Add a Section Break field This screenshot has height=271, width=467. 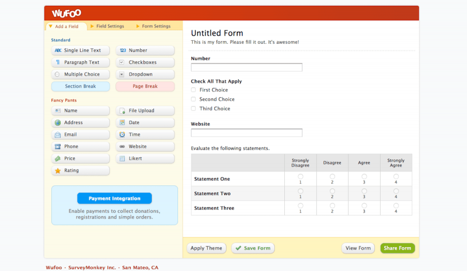[81, 86]
